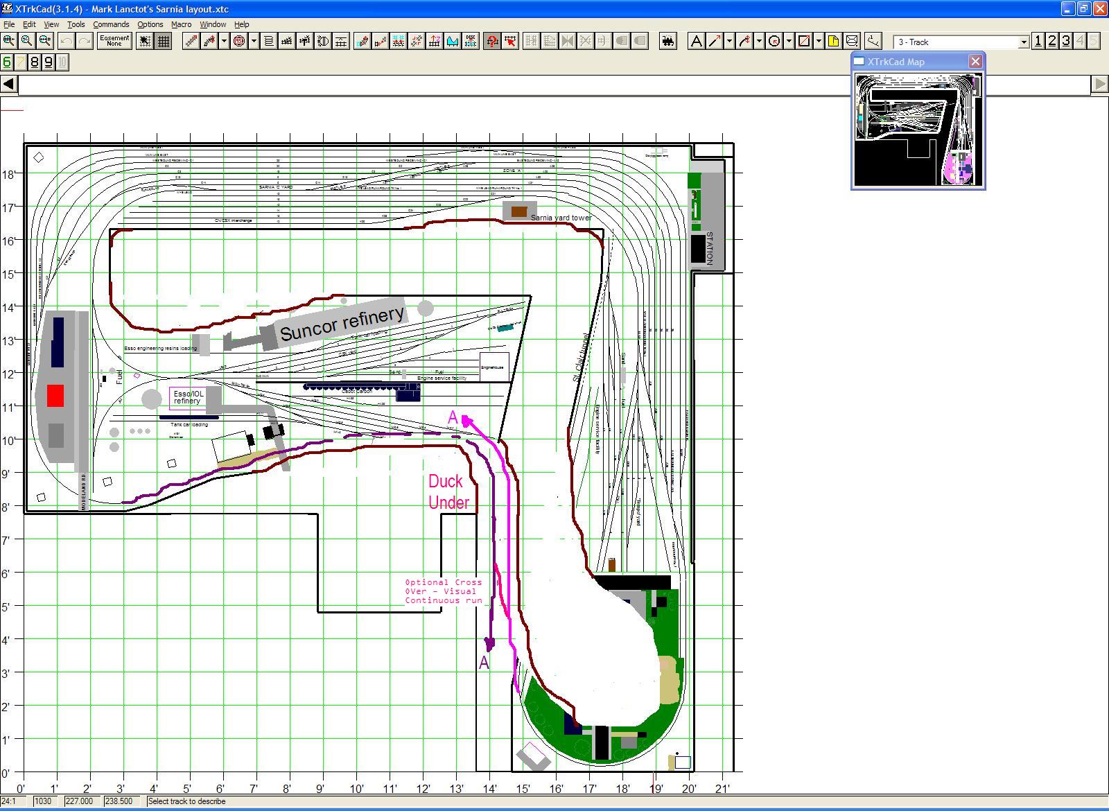Open the Macro menu

(x=181, y=24)
